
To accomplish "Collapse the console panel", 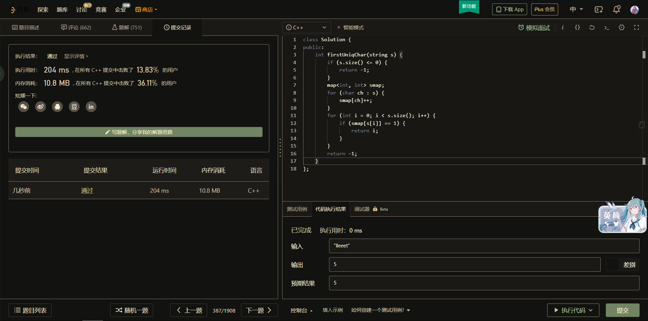I will click(302, 310).
